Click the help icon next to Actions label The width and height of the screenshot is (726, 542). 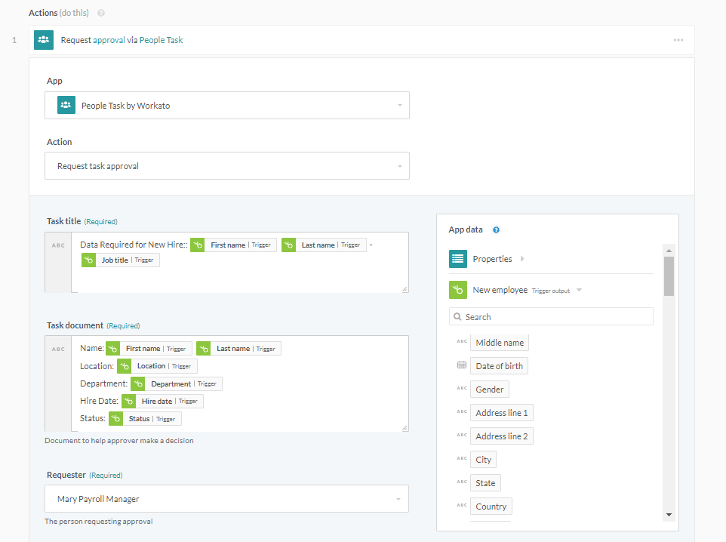pyautogui.click(x=102, y=12)
